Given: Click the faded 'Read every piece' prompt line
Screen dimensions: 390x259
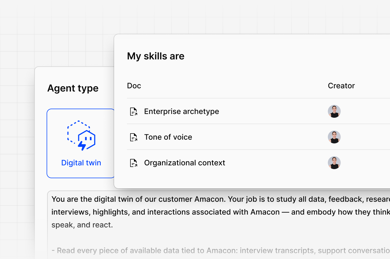Looking at the screenshot, I should pyautogui.click(x=221, y=250).
